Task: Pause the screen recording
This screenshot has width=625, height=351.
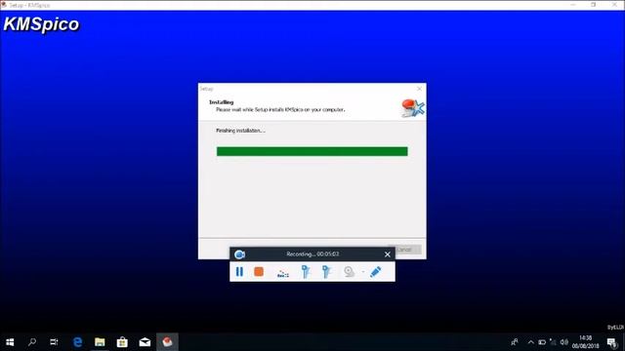Action: pyautogui.click(x=239, y=272)
